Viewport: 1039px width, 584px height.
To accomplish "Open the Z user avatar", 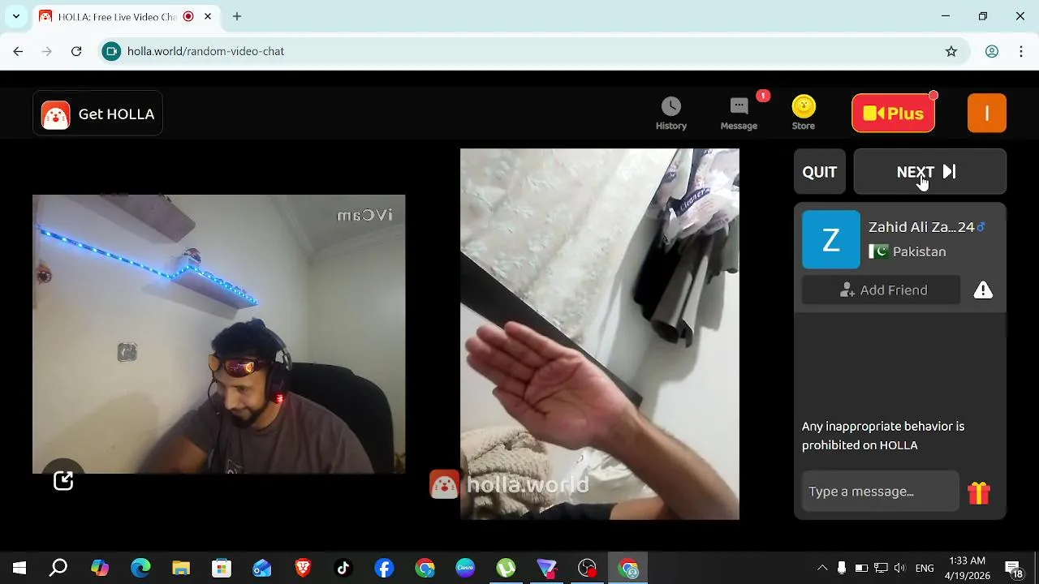I will (831, 239).
